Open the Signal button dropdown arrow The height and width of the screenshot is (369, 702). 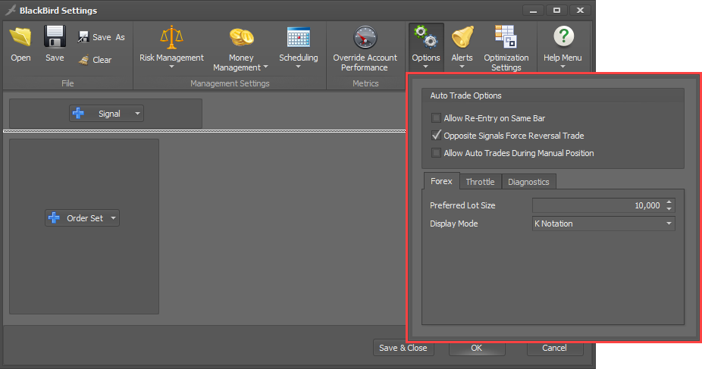[137, 114]
